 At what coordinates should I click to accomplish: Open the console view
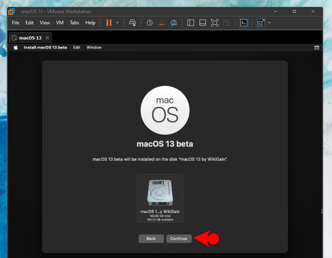point(244,23)
